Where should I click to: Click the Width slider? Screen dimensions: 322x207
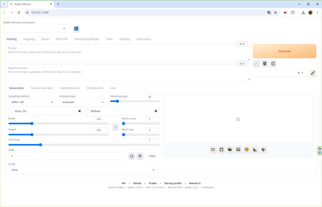[x=58, y=124]
